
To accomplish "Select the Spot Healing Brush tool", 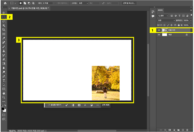I will pos(4,42).
